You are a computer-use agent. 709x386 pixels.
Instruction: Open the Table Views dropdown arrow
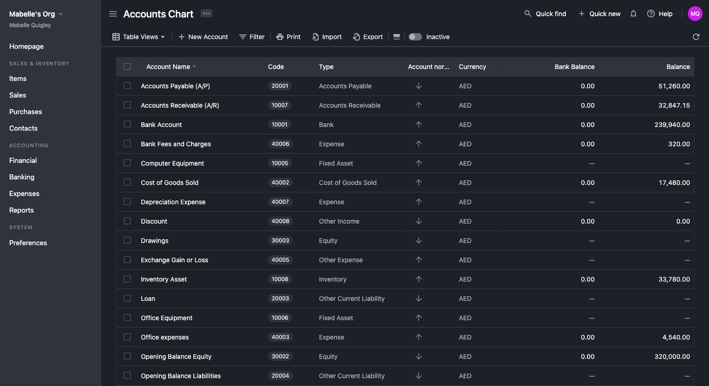(163, 37)
